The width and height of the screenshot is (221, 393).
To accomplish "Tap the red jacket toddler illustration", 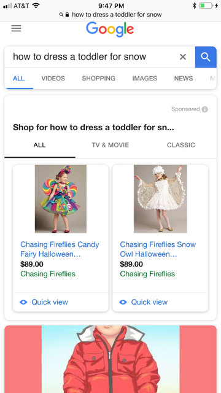I will pyautogui.click(x=110, y=359).
